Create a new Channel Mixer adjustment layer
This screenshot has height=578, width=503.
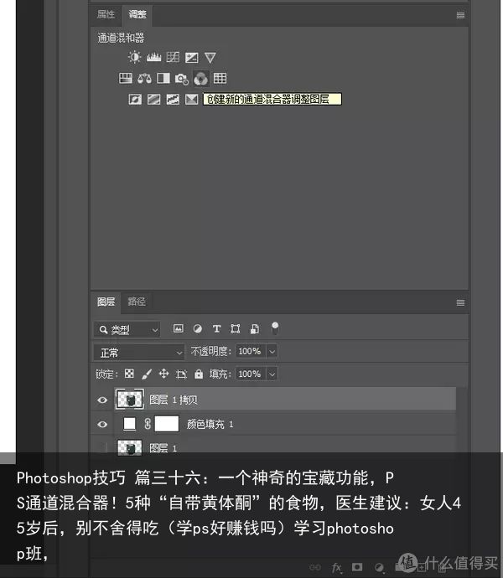pyautogui.click(x=200, y=78)
